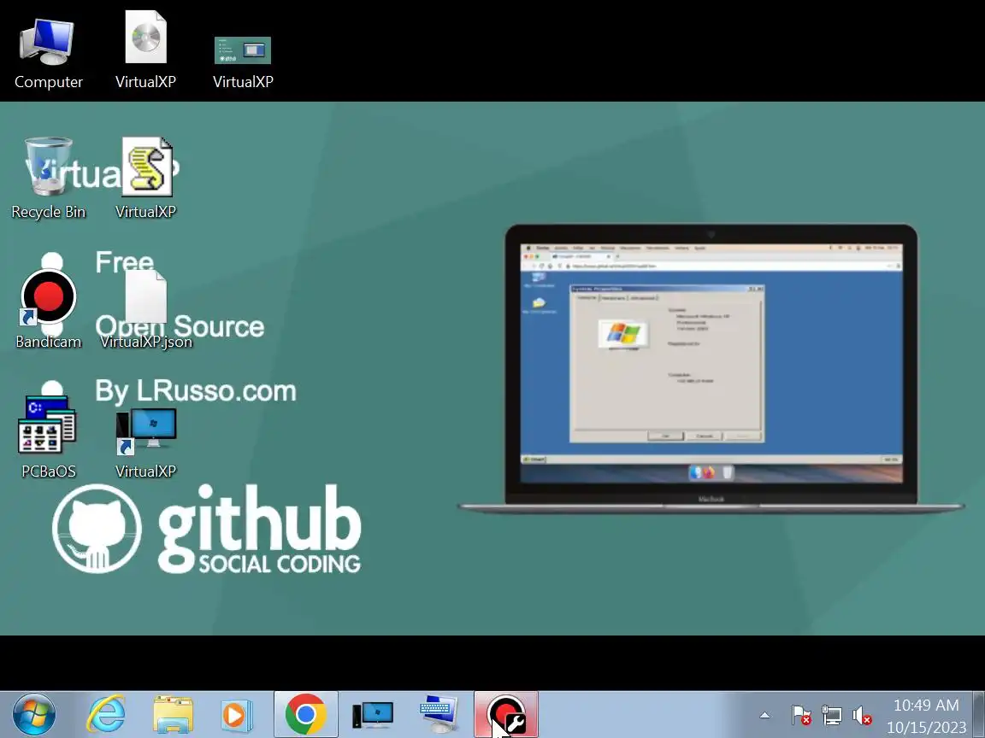Select the PCBaOS desktop icon
Screen dimensions: 985x738
(49, 437)
